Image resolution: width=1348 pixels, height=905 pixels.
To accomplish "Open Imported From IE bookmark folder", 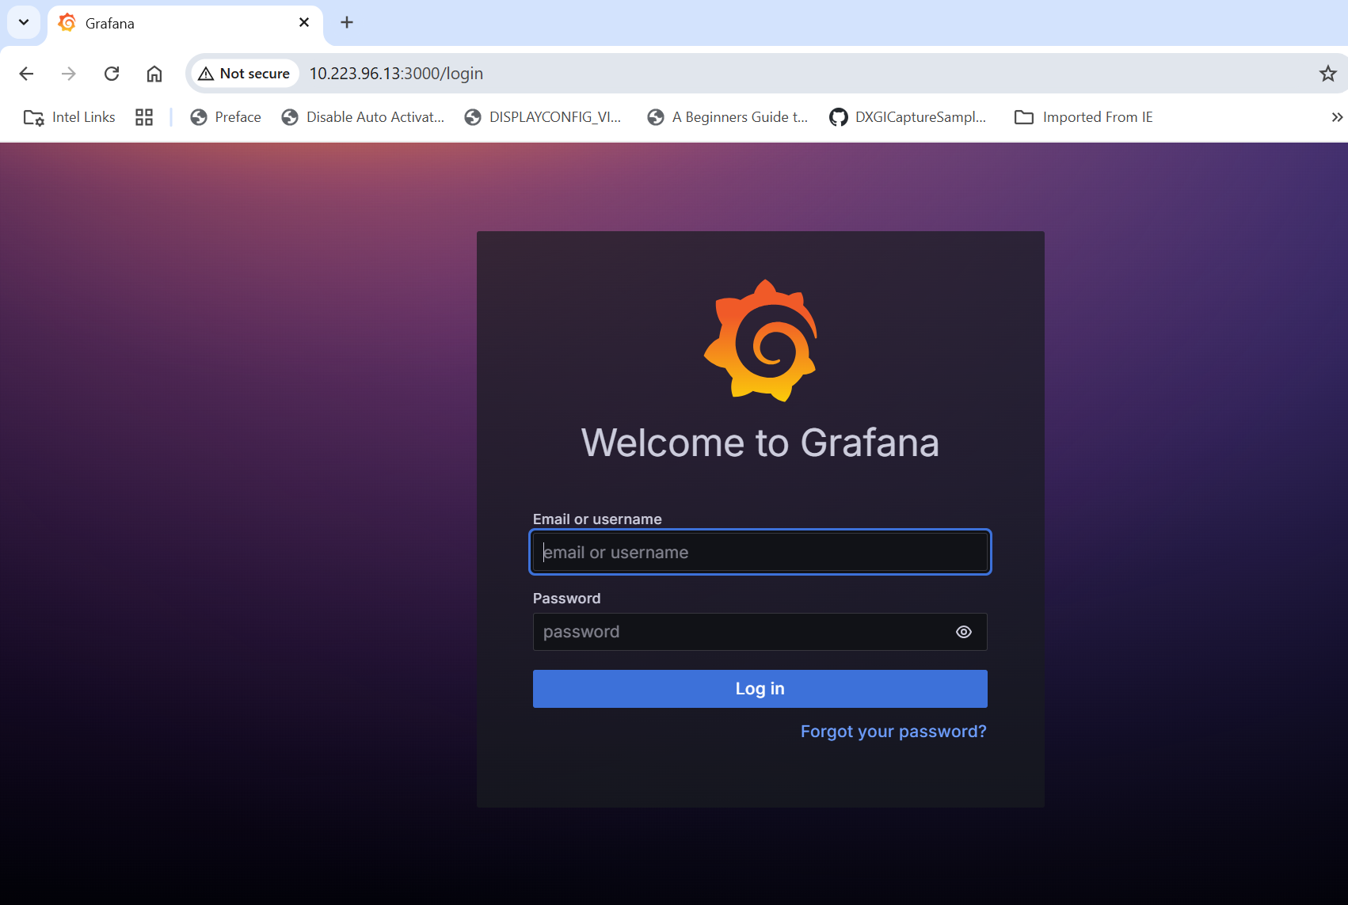I will point(1083,117).
